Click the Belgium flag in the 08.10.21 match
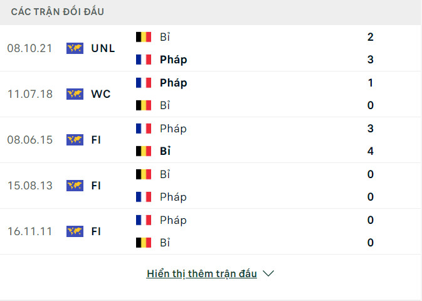422x301 pixels. (144, 37)
